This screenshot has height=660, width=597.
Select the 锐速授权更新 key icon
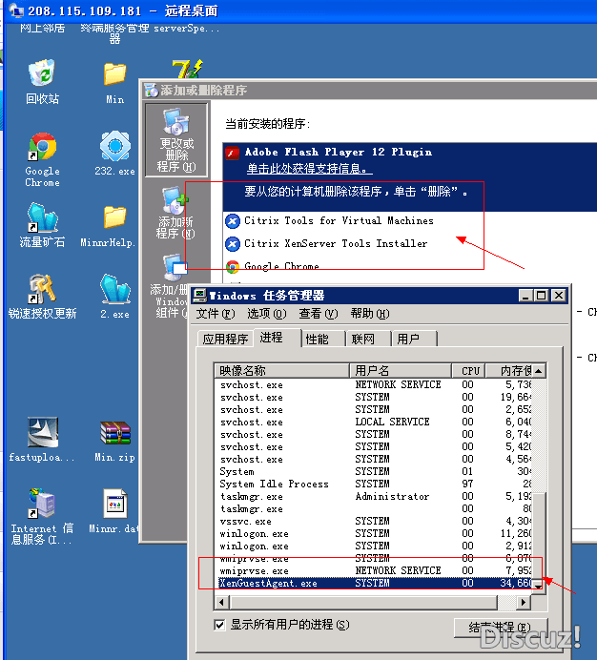pos(42,289)
